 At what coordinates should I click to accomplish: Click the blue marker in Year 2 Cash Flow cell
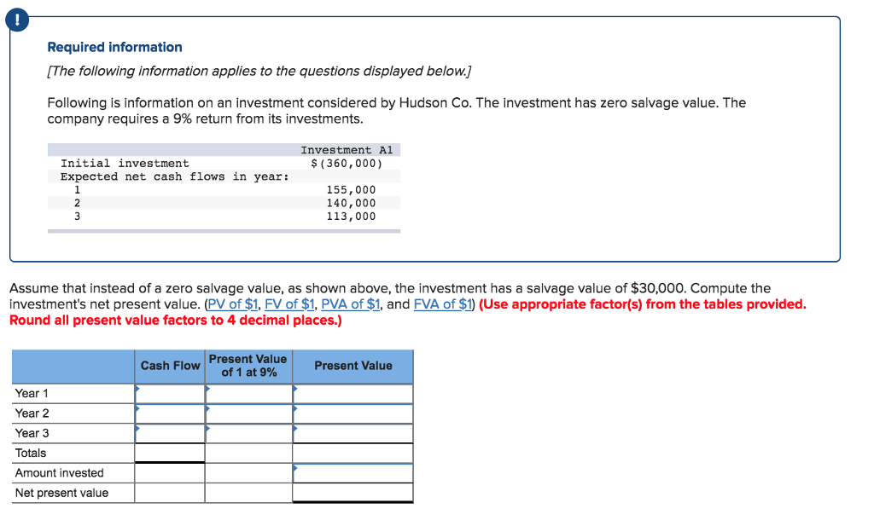(138, 408)
